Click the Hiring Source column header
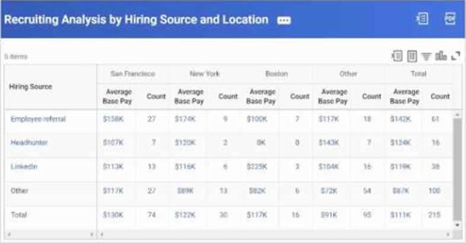 pos(30,87)
